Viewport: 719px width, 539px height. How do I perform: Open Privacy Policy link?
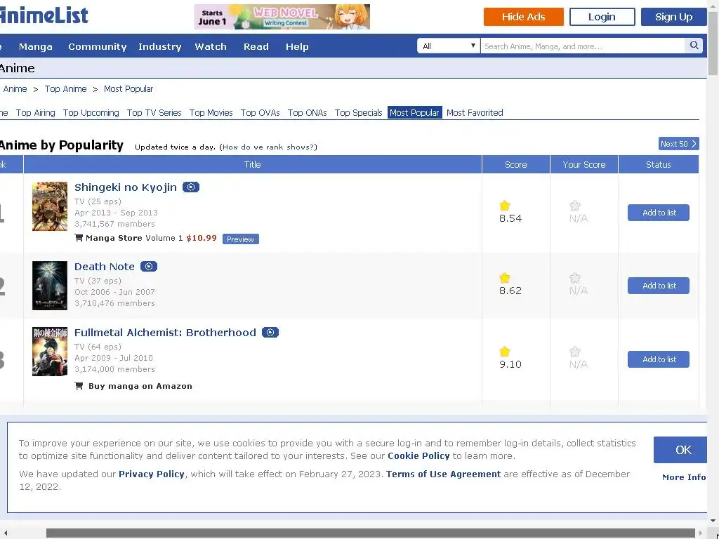152,474
